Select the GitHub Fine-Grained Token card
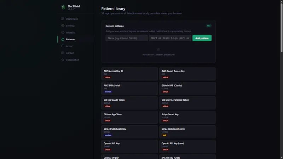 (187, 103)
